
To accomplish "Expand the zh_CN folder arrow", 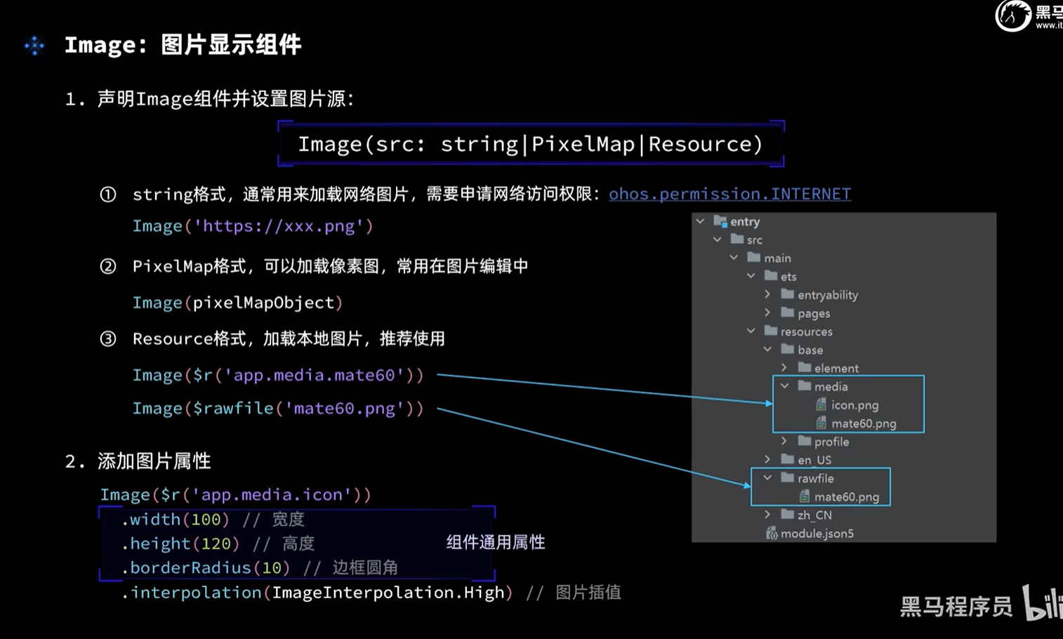I will (x=767, y=515).
